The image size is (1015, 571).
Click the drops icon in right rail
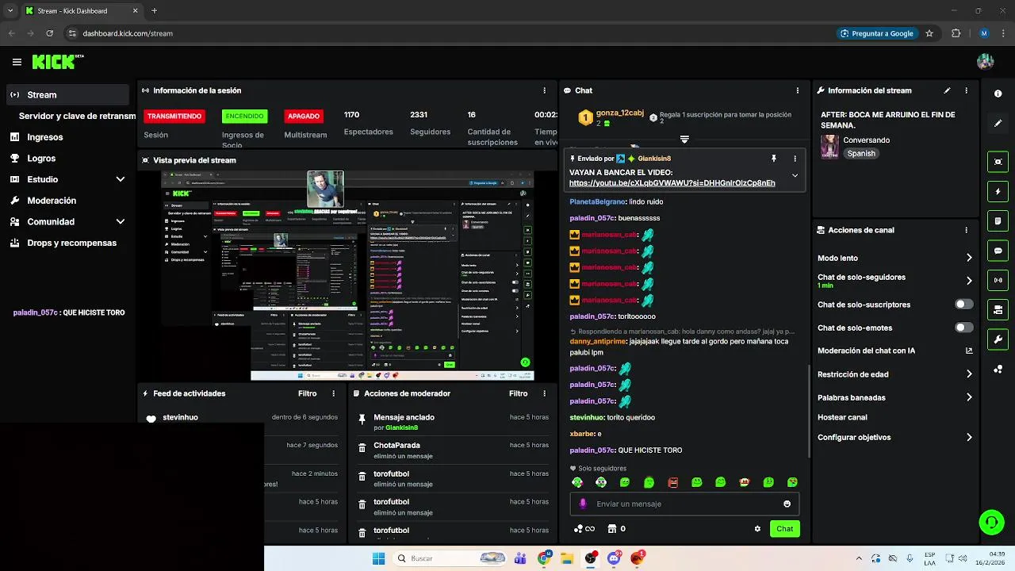(998, 370)
